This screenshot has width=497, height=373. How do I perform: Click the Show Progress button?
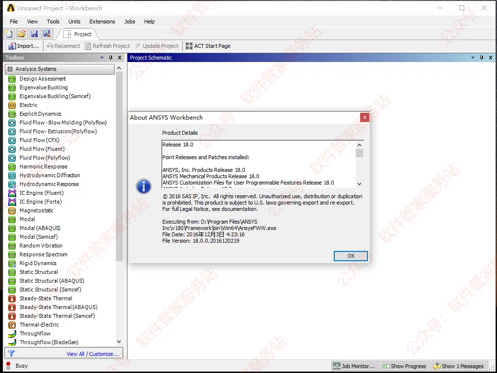[x=405, y=366]
